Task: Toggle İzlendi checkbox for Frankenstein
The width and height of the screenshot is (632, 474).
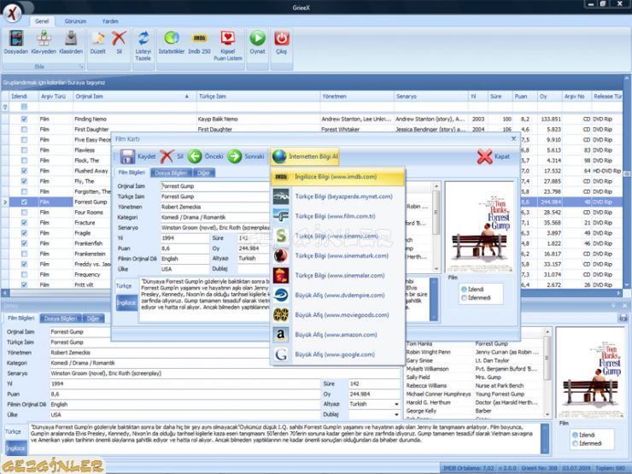Action: tap(24, 254)
